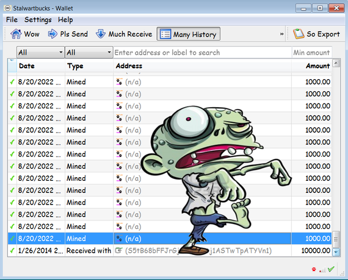Image resolution: width=348 pixels, height=280 pixels.
Task: Click the scrollbar up arrow
Action: pos(336,63)
